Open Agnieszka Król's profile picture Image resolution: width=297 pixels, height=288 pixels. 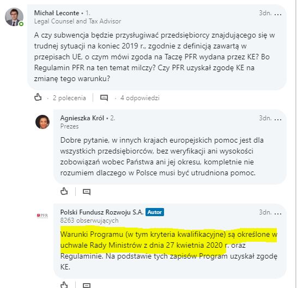point(43,122)
